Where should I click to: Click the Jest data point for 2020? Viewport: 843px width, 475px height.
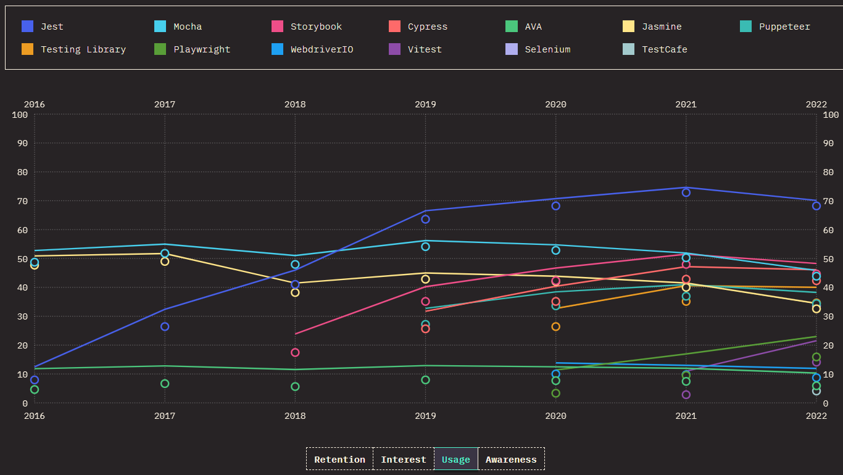coord(555,206)
